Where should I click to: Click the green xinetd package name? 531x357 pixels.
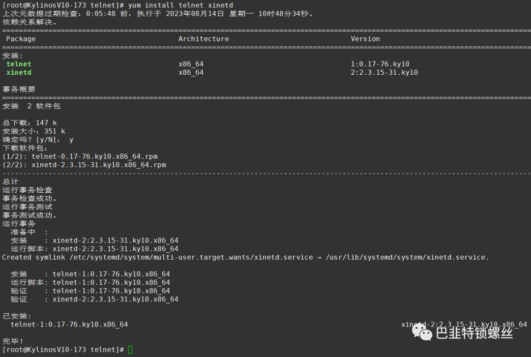coord(19,72)
